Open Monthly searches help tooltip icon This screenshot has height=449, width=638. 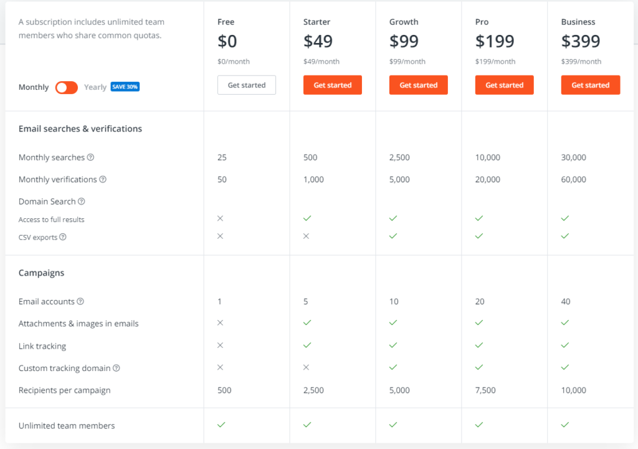point(91,157)
